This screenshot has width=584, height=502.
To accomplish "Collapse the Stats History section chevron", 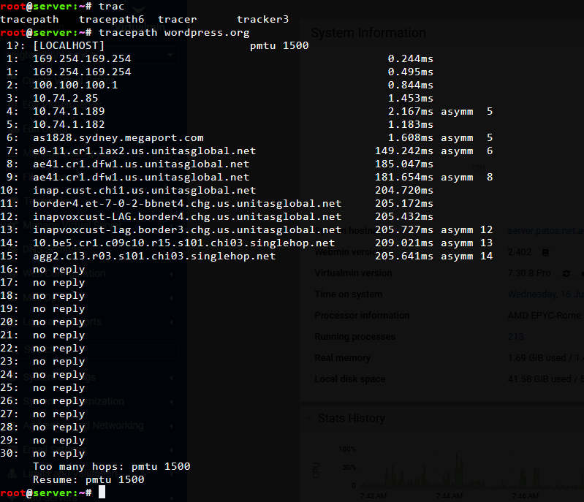I will [309, 419].
